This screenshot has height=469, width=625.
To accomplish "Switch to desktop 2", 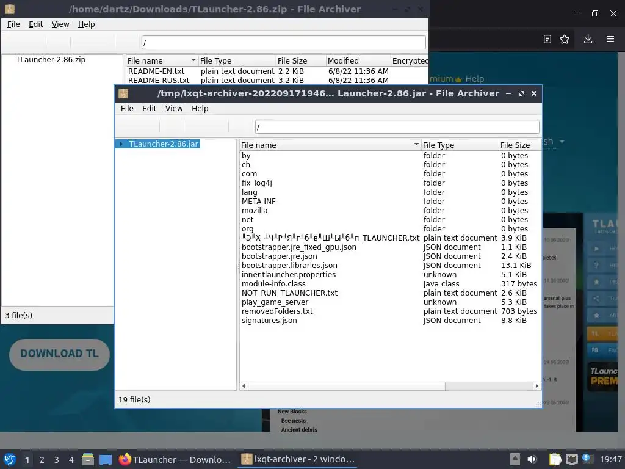I will tap(42, 460).
